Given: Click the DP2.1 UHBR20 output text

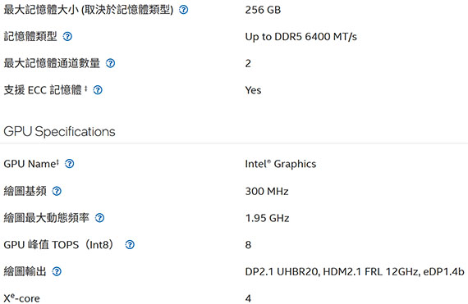Looking at the screenshot, I should tap(282, 271).
